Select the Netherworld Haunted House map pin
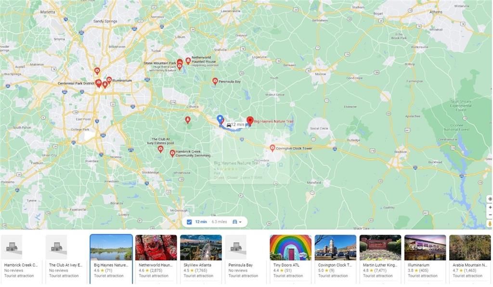Viewport: 493px width, 287px height. tap(188, 61)
